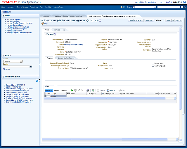187x149 pixels.
Task: Open the global Search category dropdown
Action: (x=155, y=7)
